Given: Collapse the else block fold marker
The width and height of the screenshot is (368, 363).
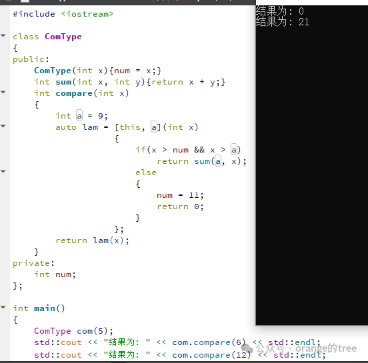Looking at the screenshot, I should [x=3, y=172].
